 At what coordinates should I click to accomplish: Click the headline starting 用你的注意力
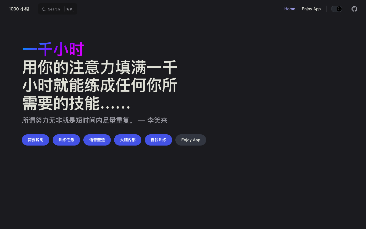pos(99,67)
